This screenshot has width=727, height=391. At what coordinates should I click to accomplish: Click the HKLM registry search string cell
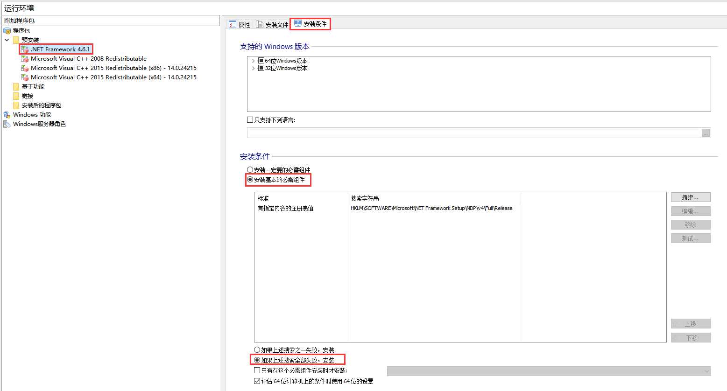pyautogui.click(x=431, y=209)
